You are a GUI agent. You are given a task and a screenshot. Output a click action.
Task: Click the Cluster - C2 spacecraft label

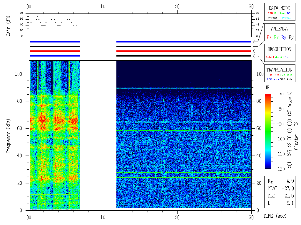[x=296, y=136]
